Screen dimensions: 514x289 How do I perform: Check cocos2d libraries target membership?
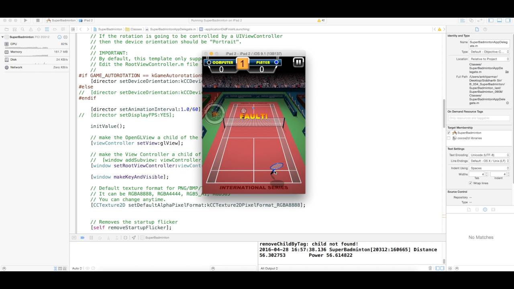(x=449, y=138)
